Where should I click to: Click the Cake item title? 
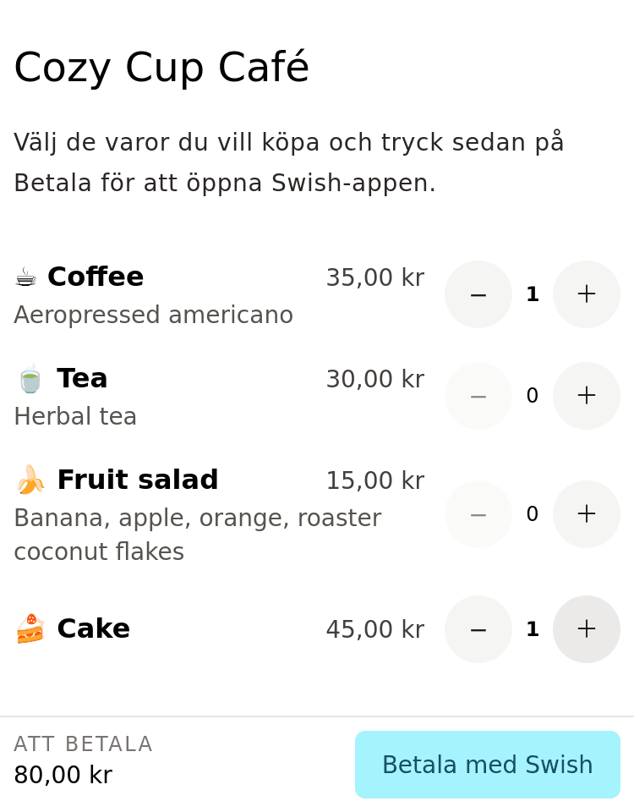click(x=93, y=629)
